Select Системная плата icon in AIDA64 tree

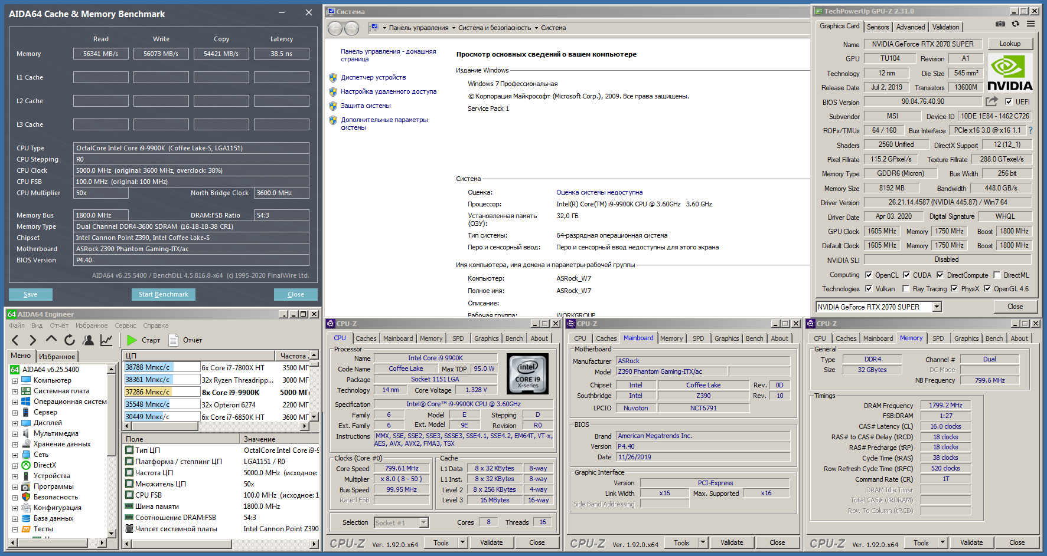pyautogui.click(x=26, y=391)
